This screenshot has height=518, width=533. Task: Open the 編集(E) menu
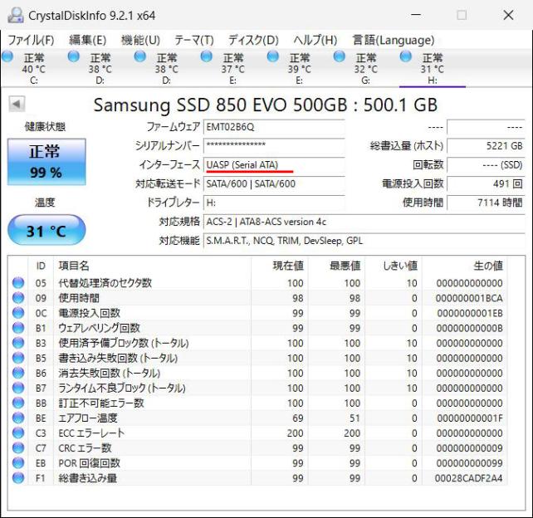point(88,40)
